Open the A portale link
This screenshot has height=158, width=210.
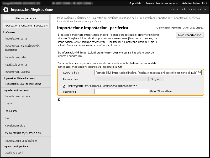(135, 3)
